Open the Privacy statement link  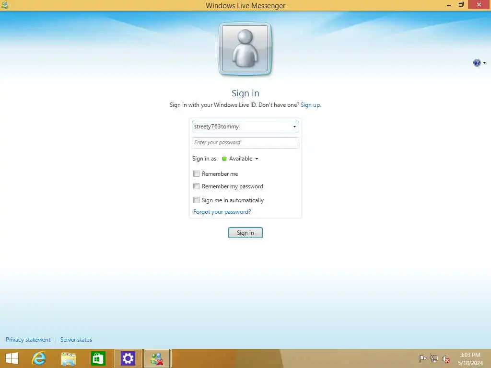(x=28, y=340)
